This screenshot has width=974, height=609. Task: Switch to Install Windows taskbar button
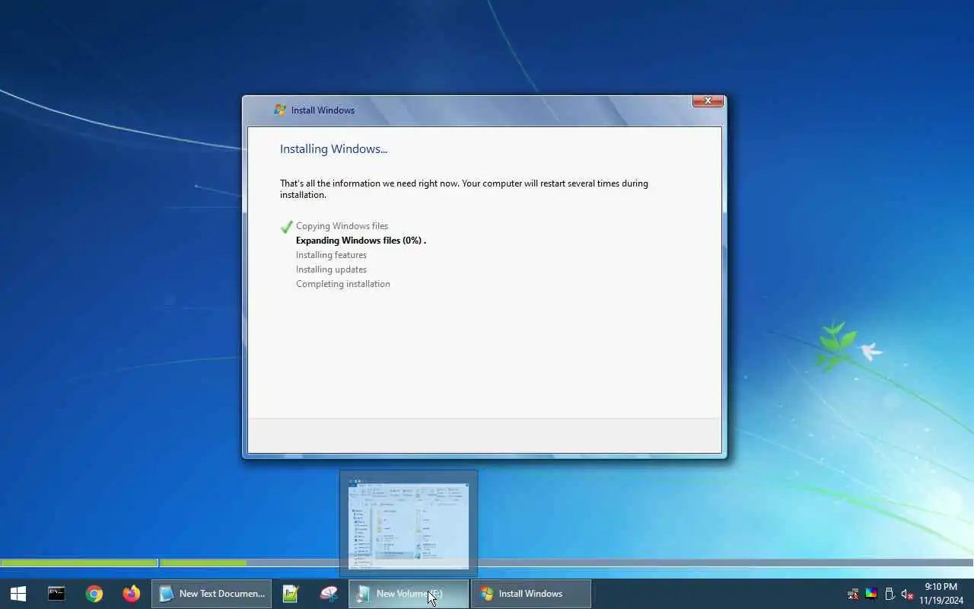pos(531,594)
